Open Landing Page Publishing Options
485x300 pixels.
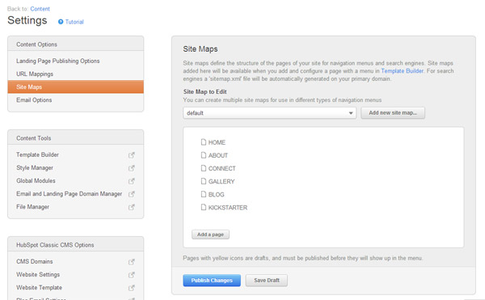58,61
